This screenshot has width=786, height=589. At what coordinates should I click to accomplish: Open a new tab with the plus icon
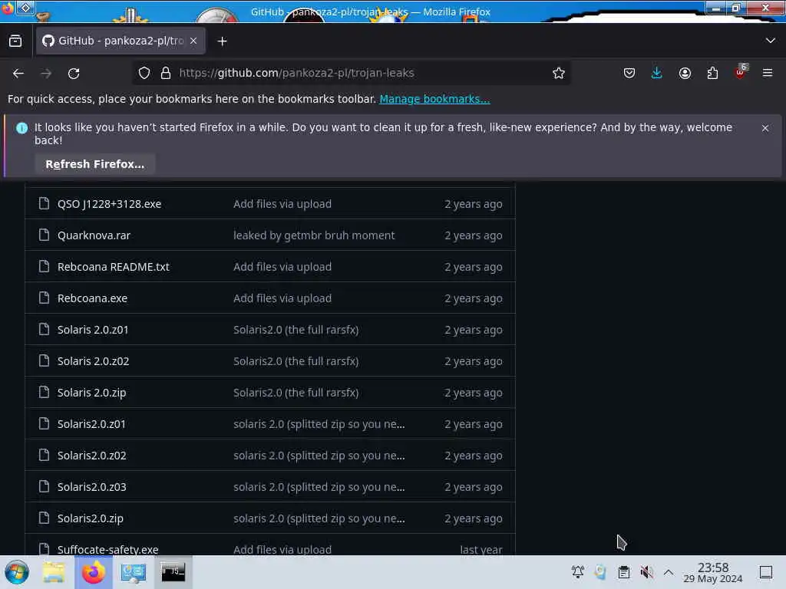pos(222,41)
